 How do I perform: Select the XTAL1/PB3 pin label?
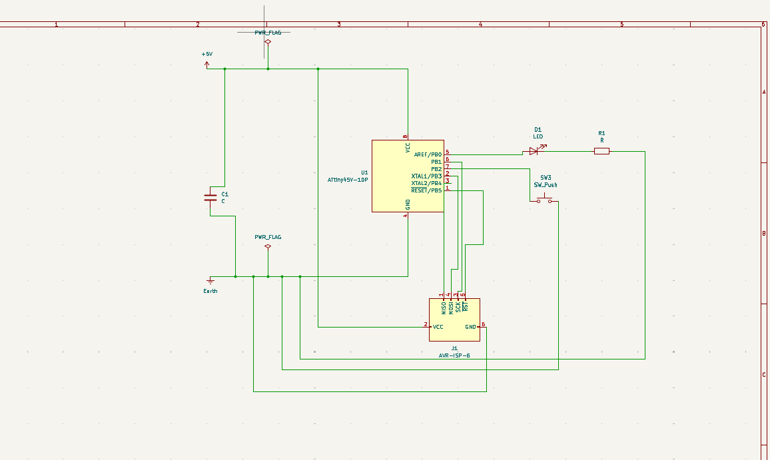click(x=426, y=176)
